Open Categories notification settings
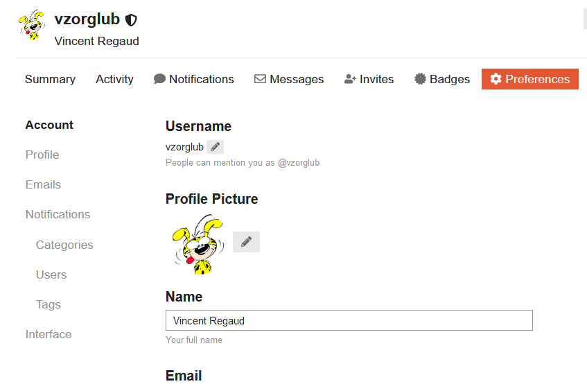This screenshot has width=587, height=384. (64, 245)
